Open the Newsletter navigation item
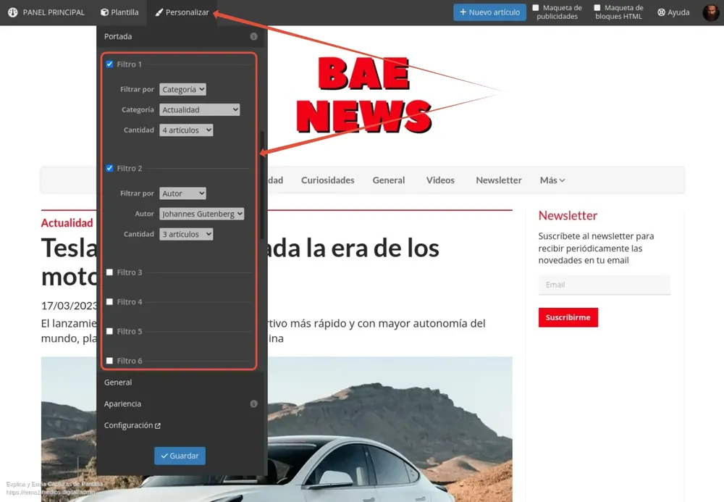This screenshot has width=724, height=502. [498, 180]
